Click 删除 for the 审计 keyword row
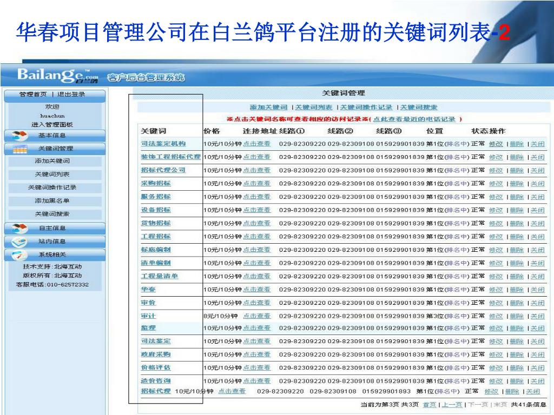Screen dimensions: 554x415 coord(516,316)
